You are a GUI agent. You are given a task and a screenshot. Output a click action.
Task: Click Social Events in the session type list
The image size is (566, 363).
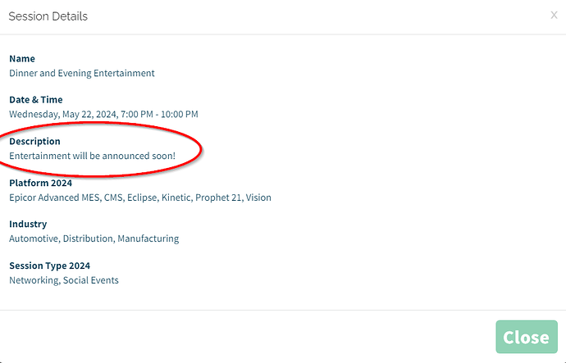(90, 280)
